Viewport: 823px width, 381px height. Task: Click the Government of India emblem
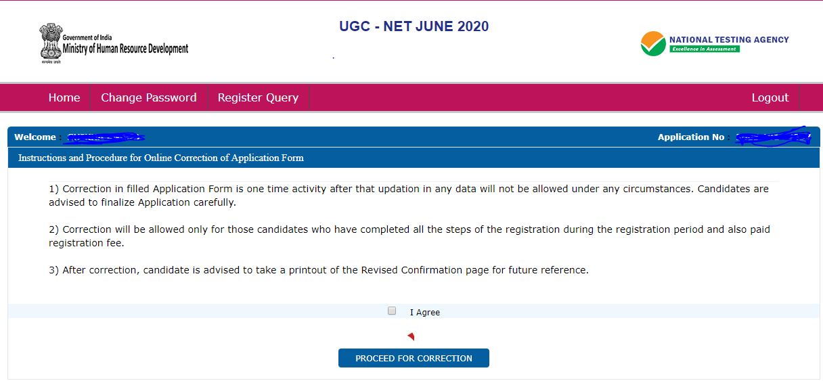pos(49,43)
